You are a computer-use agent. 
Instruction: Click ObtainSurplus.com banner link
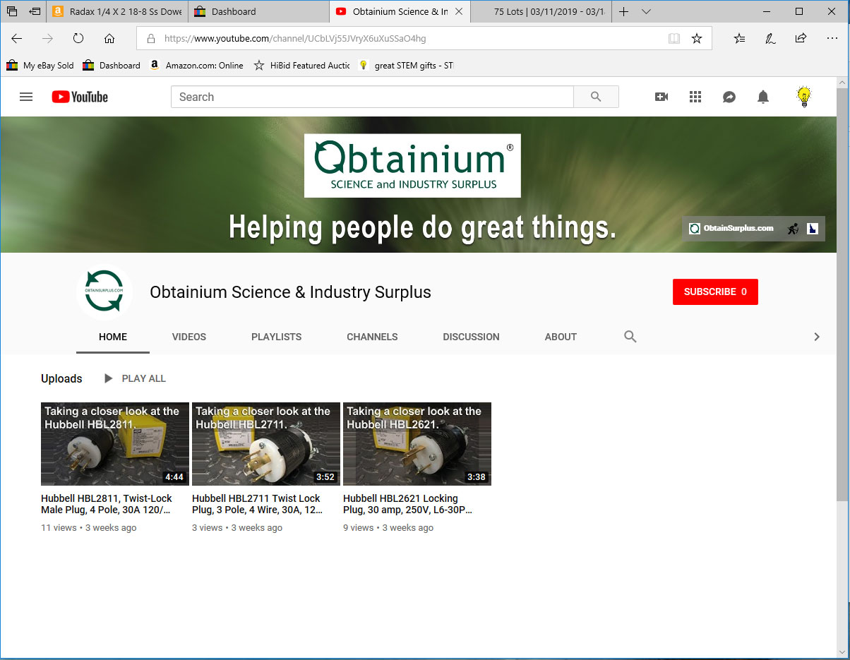(731, 229)
